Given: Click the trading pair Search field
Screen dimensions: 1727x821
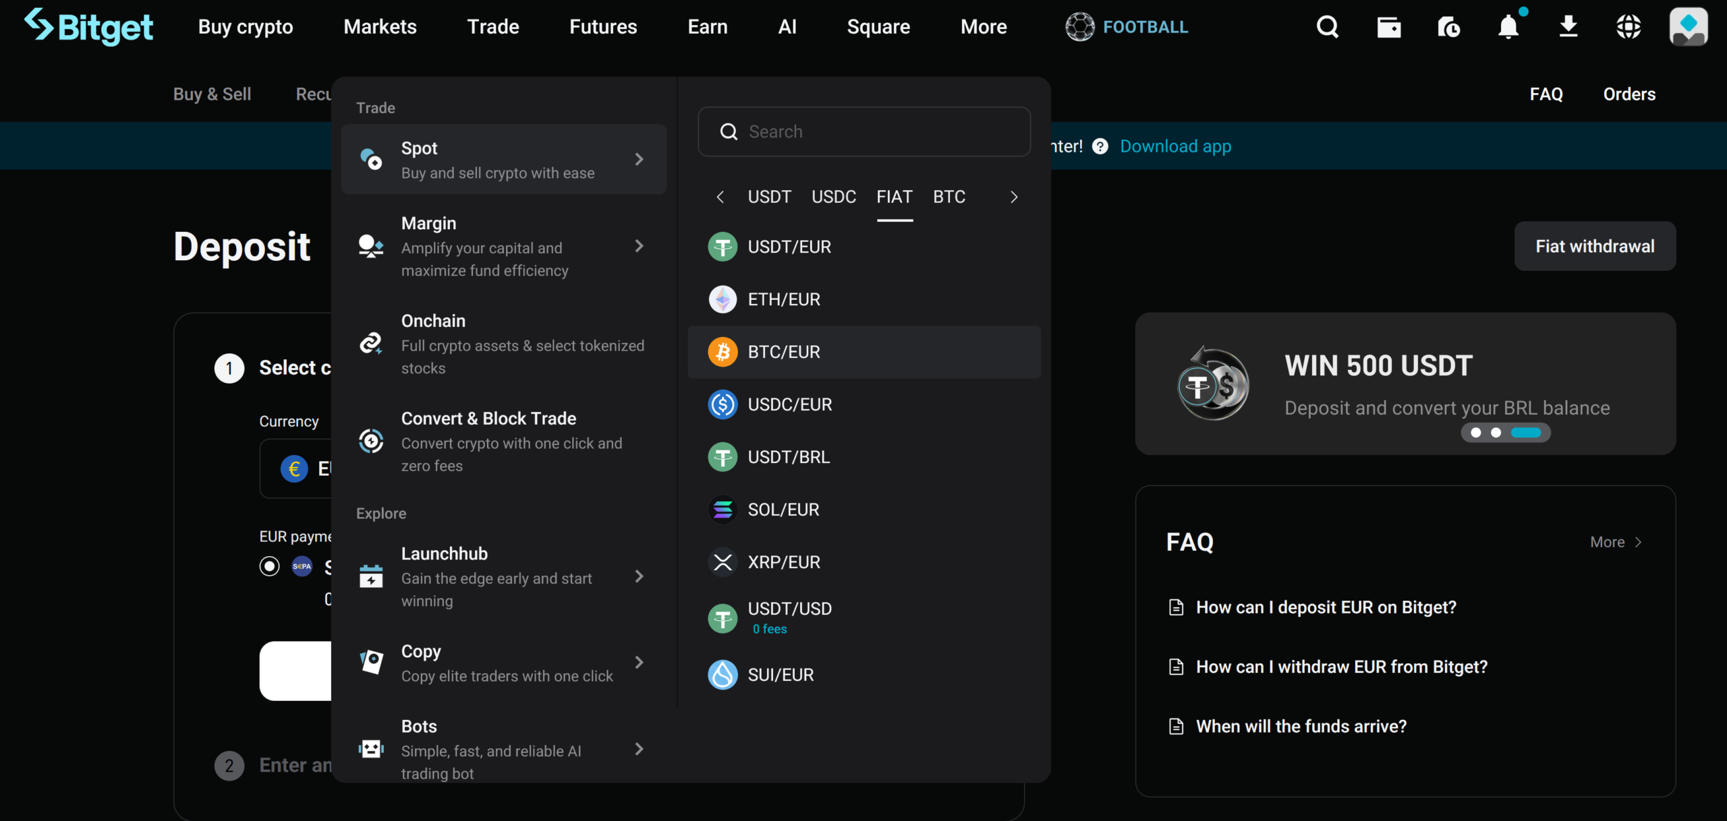Looking at the screenshot, I should point(864,131).
